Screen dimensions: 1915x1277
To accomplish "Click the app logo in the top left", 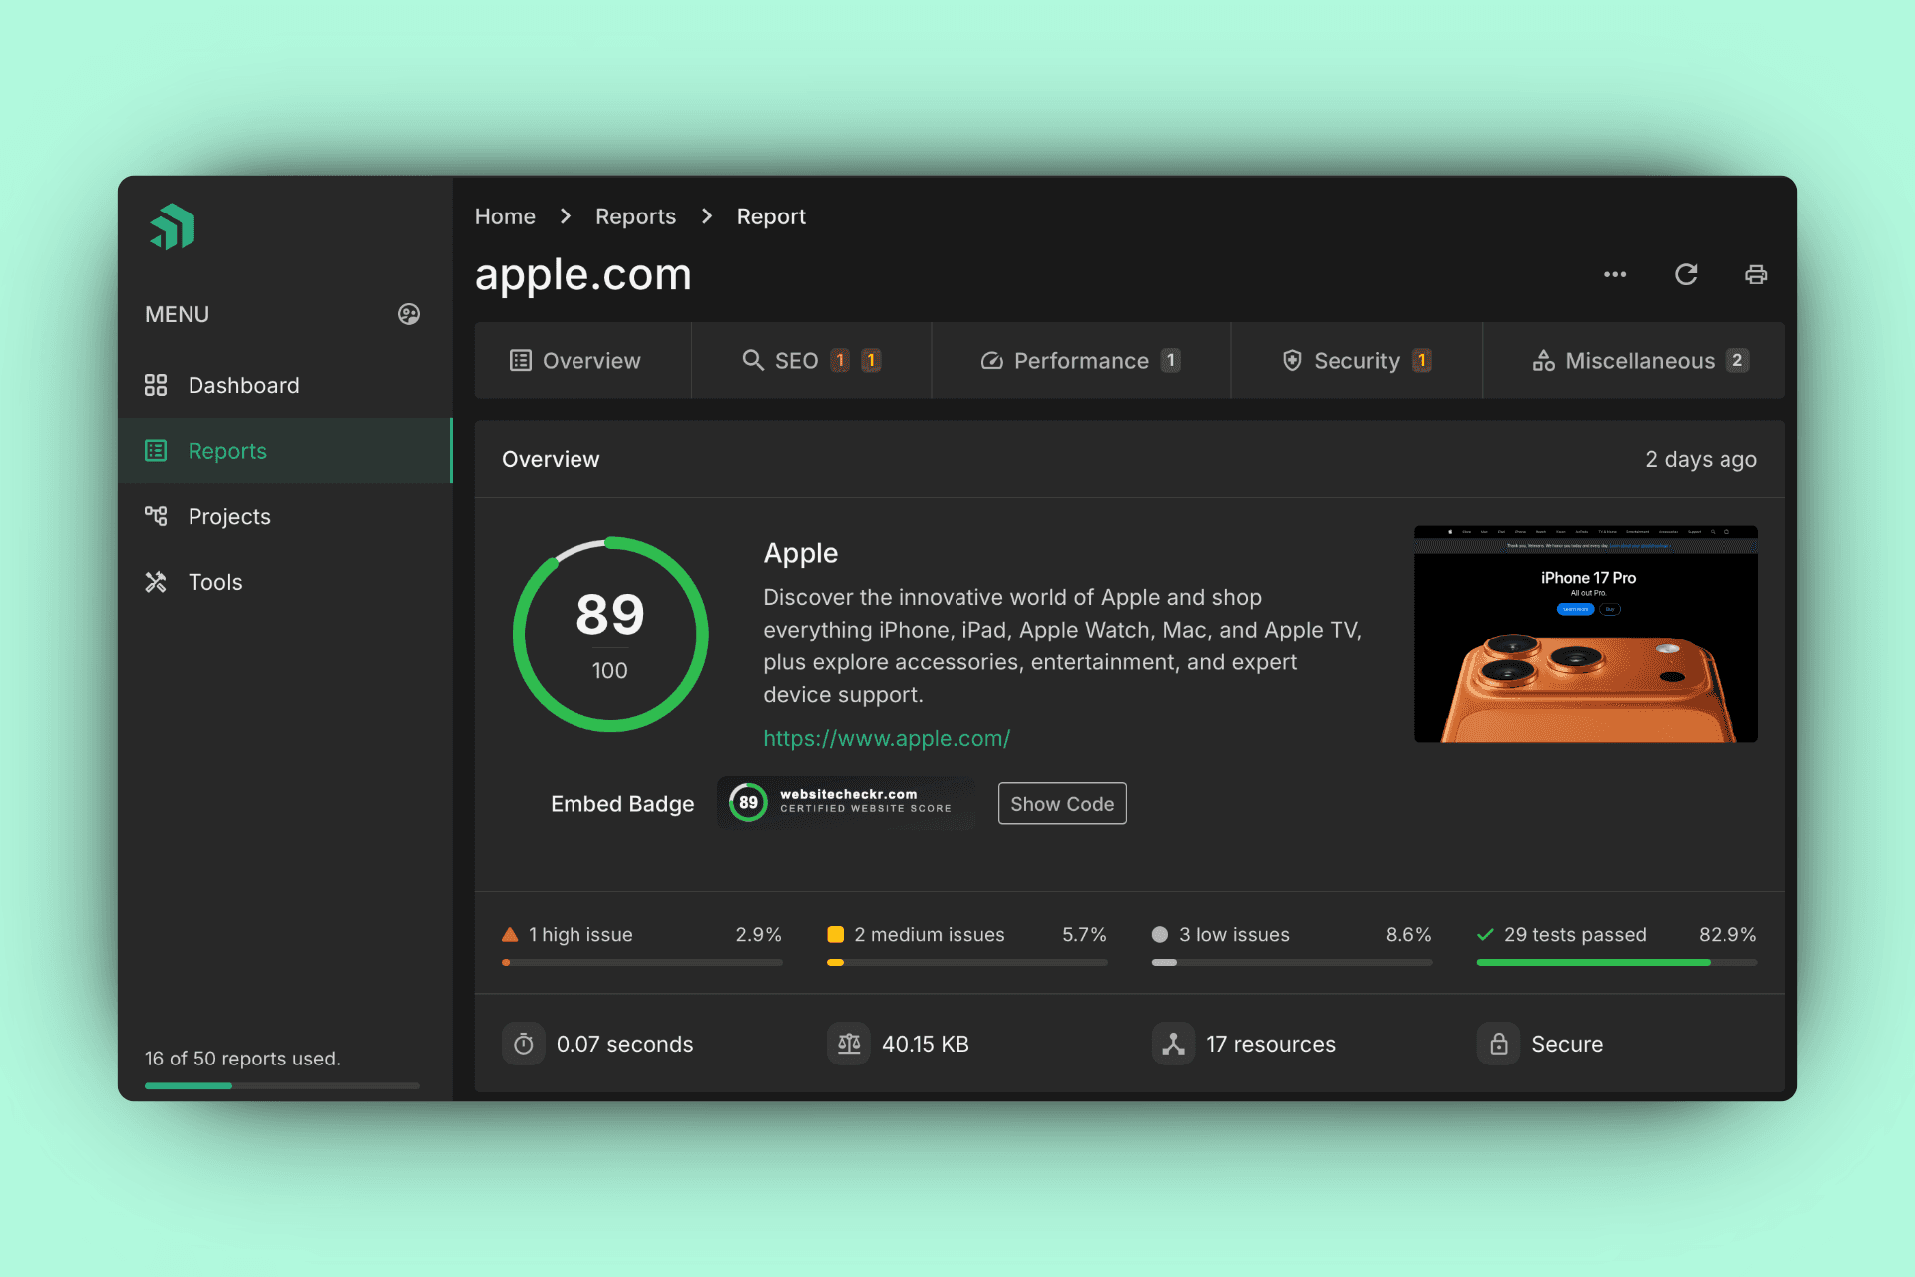I will (x=172, y=226).
